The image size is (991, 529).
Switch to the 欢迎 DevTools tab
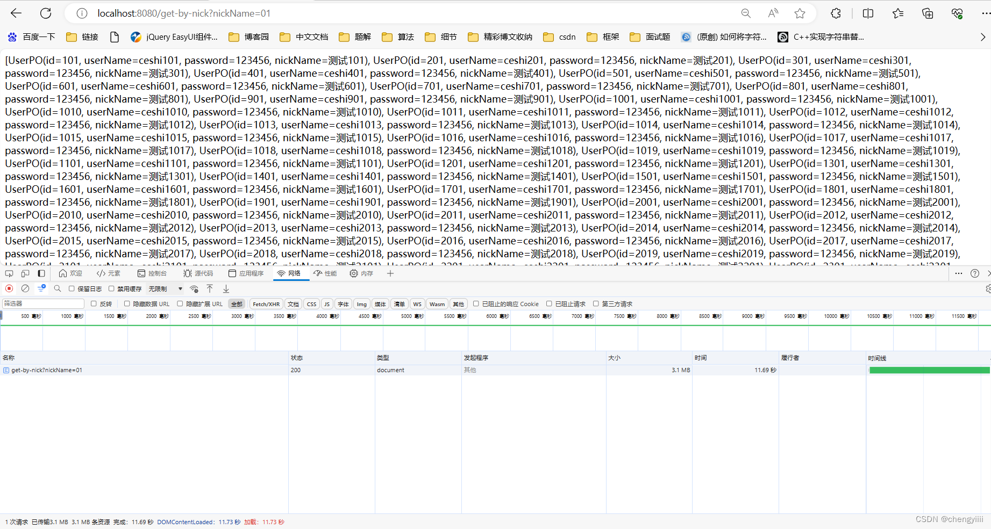click(70, 273)
